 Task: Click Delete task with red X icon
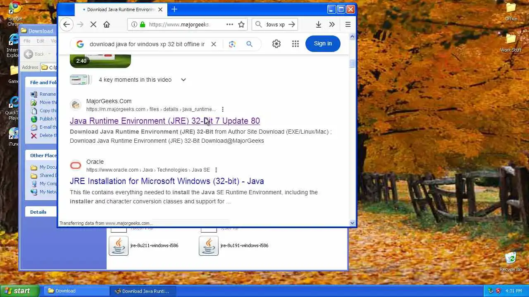[43, 135]
